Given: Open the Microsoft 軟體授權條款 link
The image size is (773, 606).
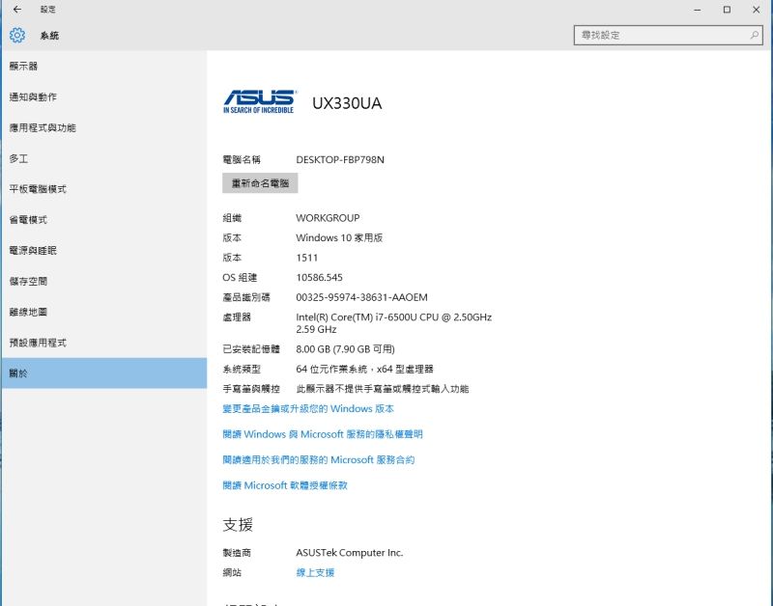Looking at the screenshot, I should (x=285, y=485).
